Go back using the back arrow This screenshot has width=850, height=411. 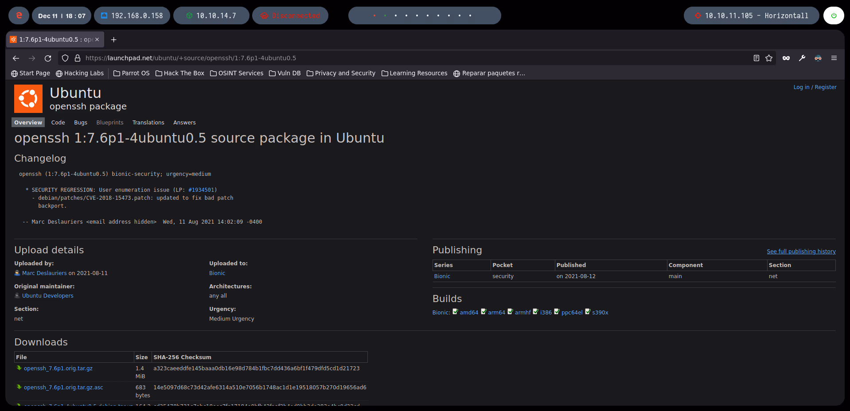(x=16, y=58)
